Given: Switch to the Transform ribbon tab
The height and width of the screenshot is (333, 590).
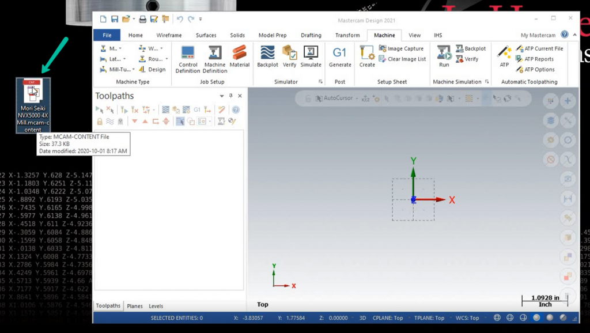Looking at the screenshot, I should point(347,35).
